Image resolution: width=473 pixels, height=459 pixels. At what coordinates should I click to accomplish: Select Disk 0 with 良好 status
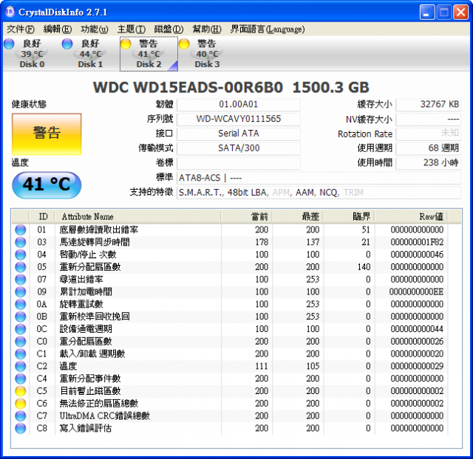click(x=32, y=54)
